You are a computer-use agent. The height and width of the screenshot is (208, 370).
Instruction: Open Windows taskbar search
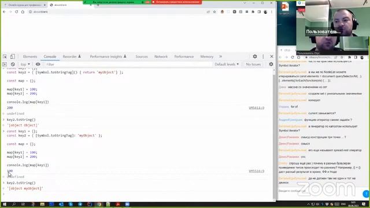(x=14, y=204)
